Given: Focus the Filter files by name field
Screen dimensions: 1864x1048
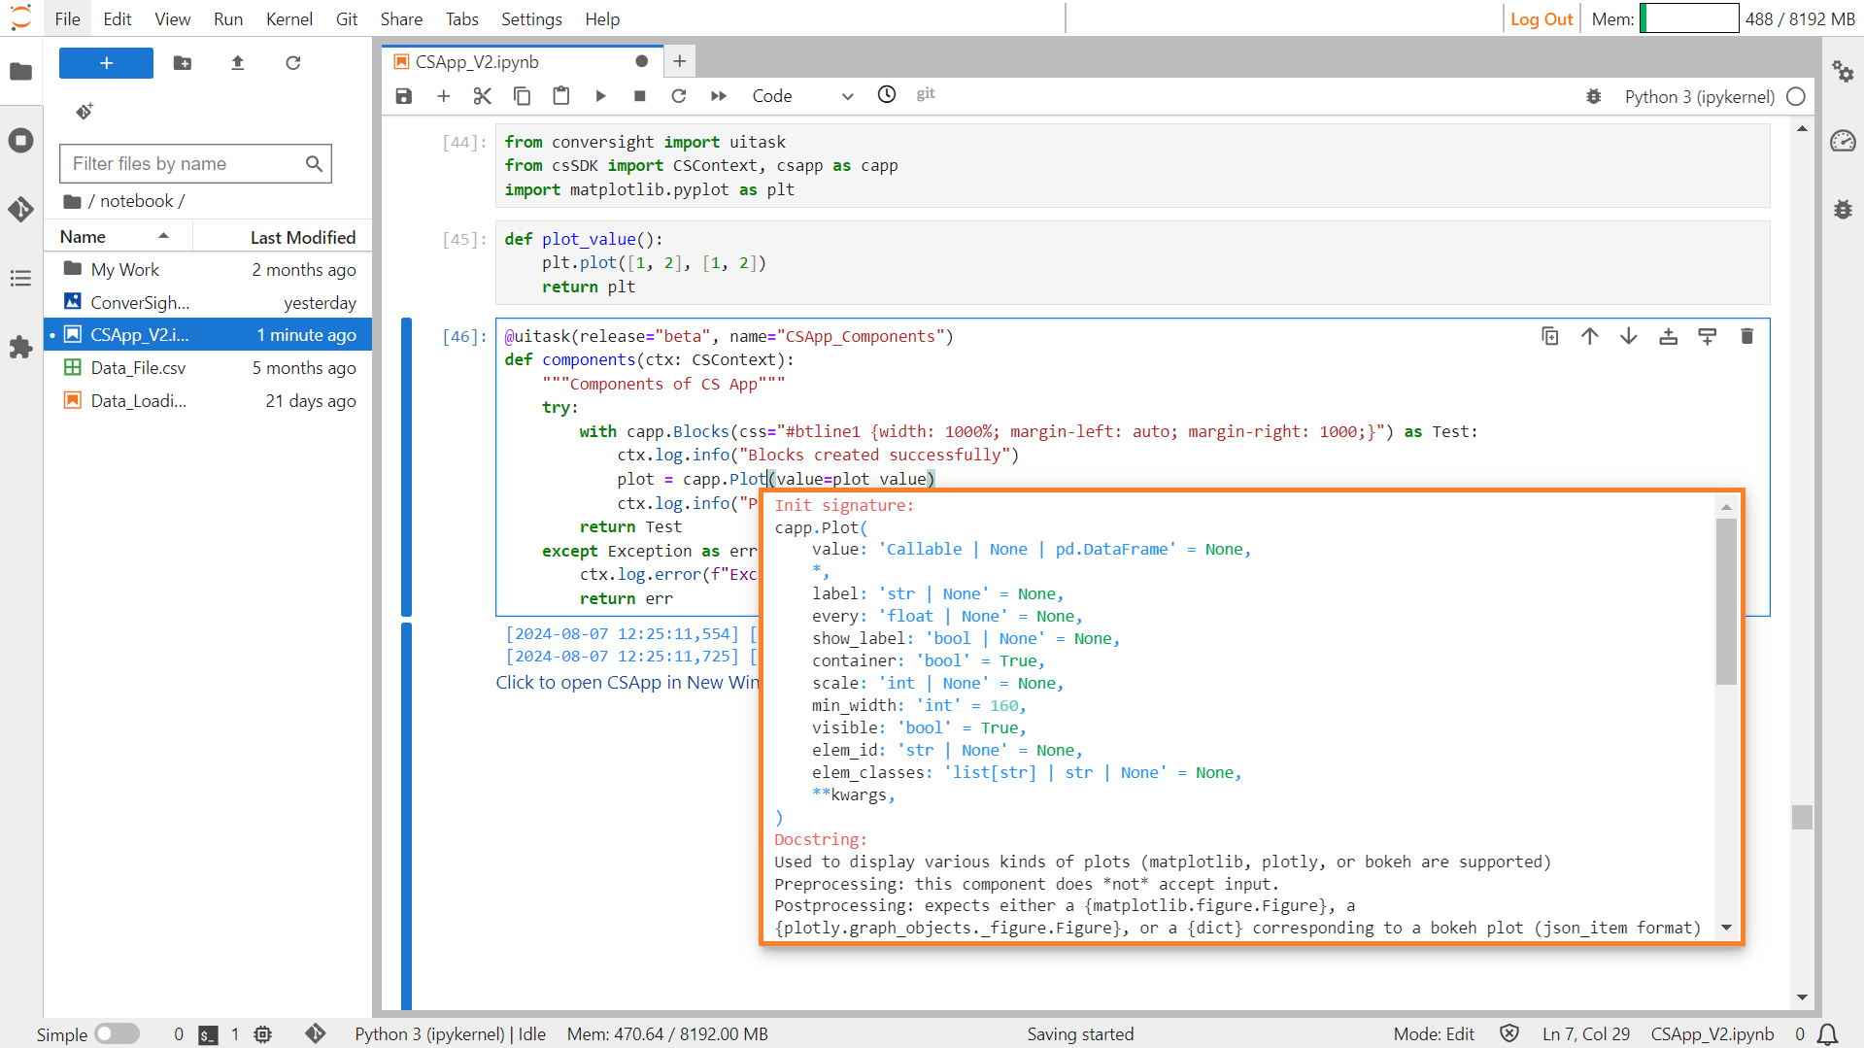Looking at the screenshot, I should pos(195,163).
